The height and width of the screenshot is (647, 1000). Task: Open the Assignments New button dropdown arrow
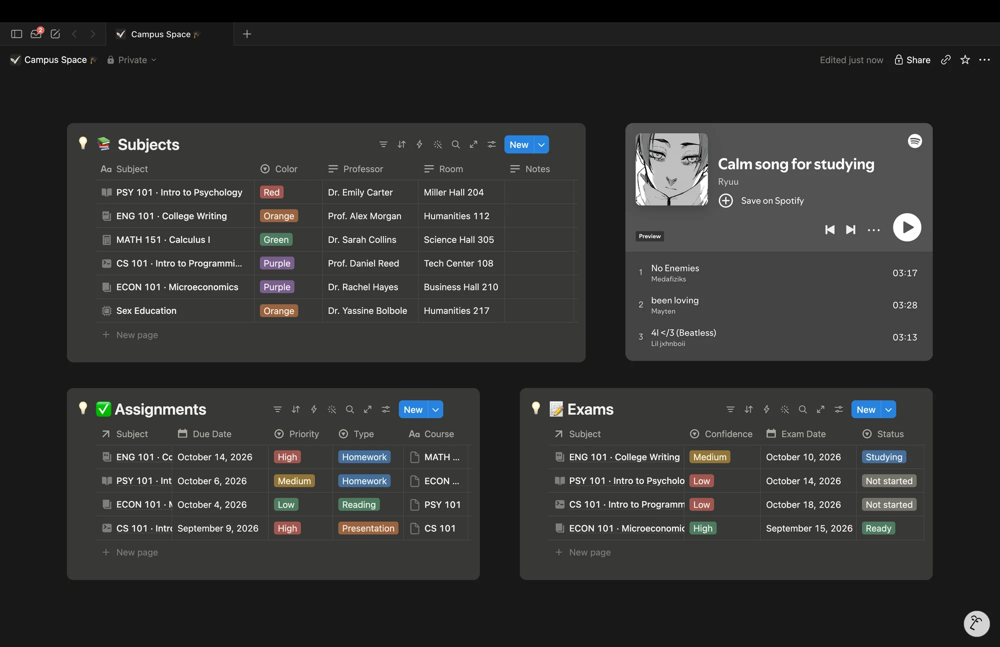(x=435, y=409)
